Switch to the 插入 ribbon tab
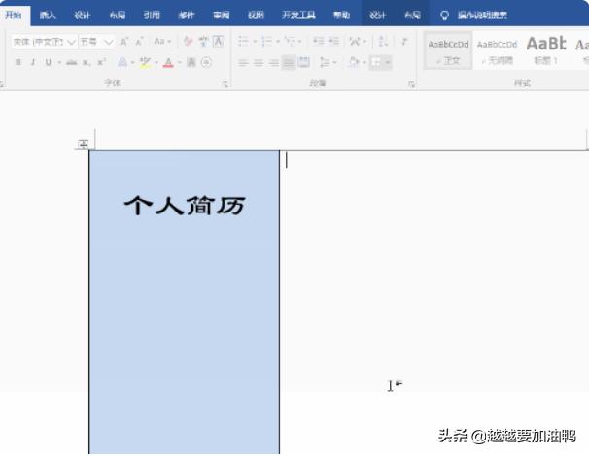The height and width of the screenshot is (456, 589). click(48, 16)
